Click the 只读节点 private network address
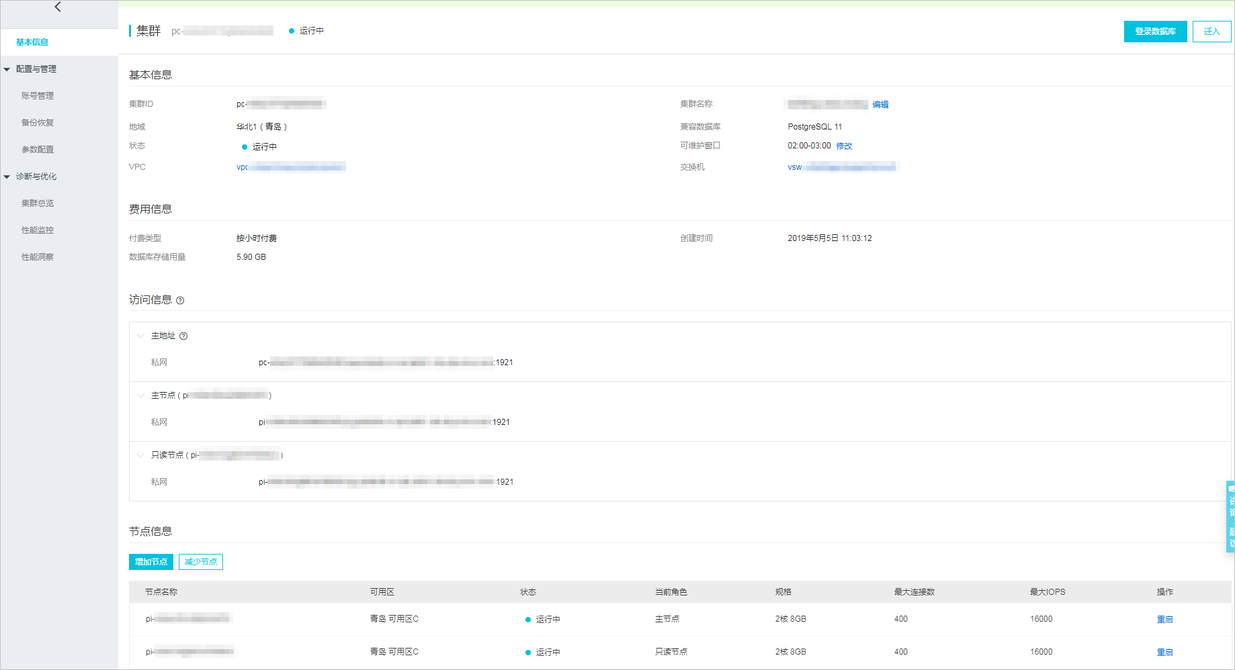Screen dimensions: 1235x670 point(386,482)
